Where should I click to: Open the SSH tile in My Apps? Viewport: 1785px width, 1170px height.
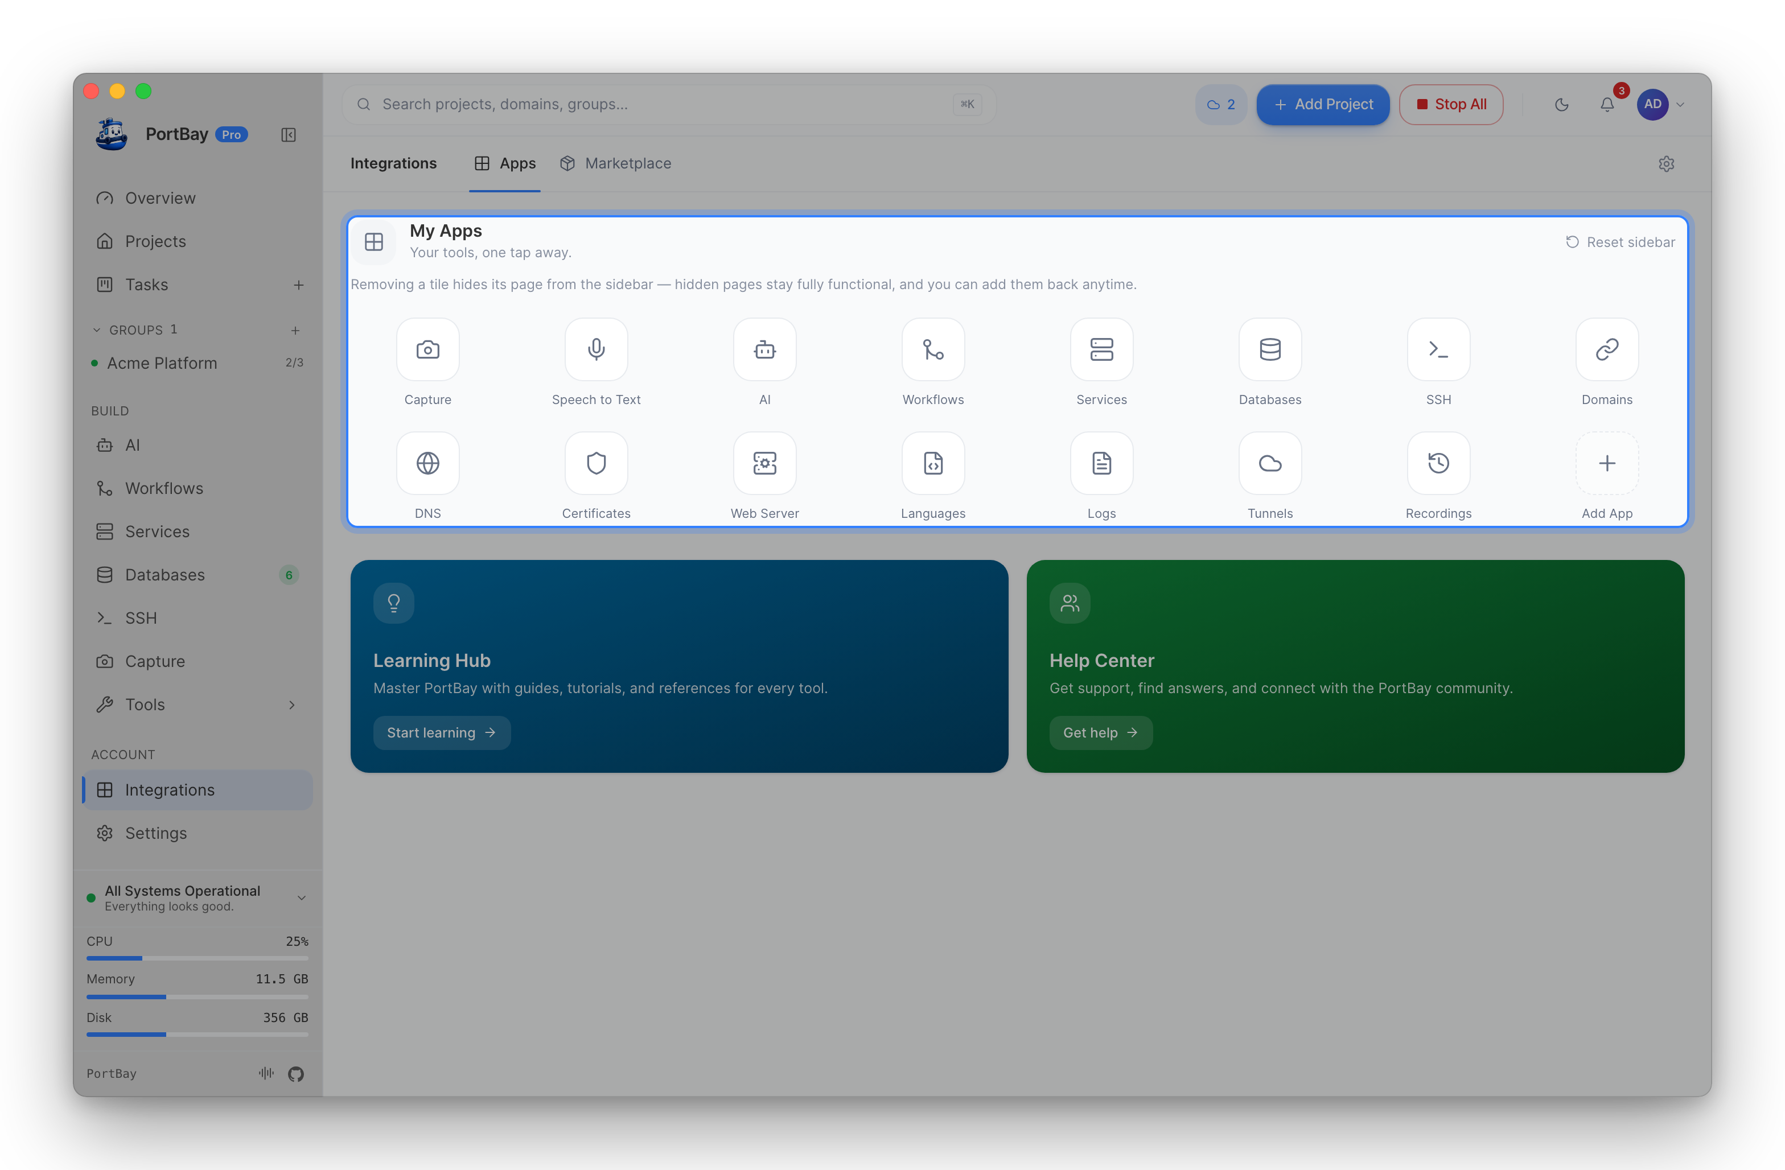(1438, 349)
